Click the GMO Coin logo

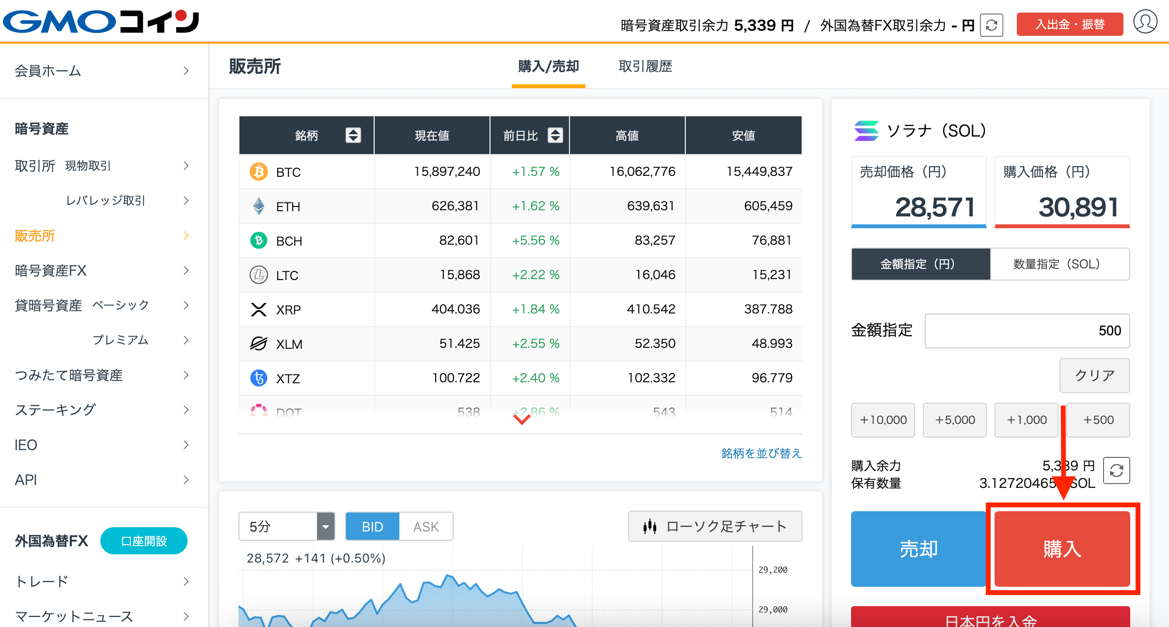101,22
